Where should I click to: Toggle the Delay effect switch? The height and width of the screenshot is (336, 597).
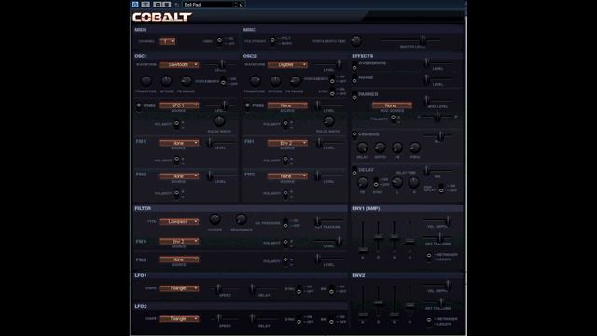[354, 171]
